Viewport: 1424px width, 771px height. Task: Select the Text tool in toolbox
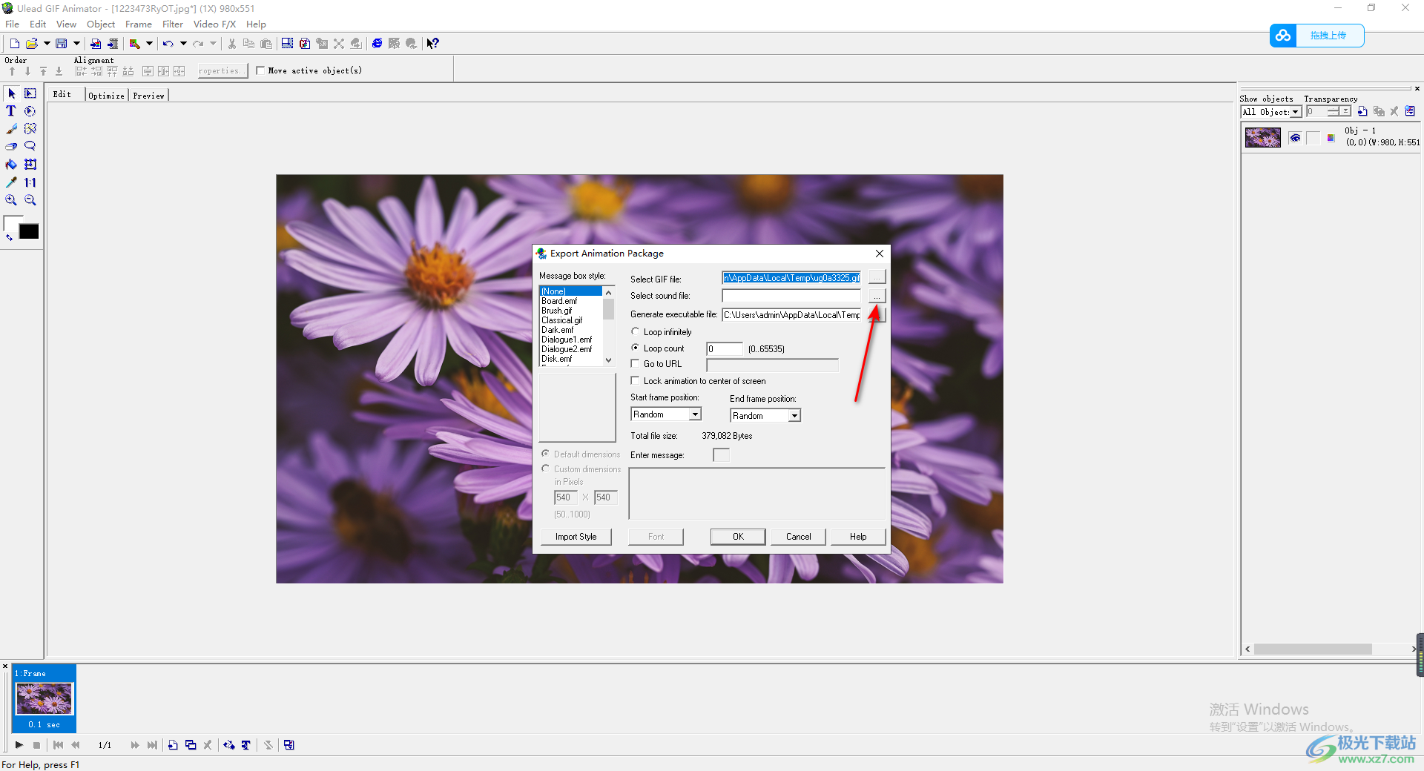pos(11,111)
